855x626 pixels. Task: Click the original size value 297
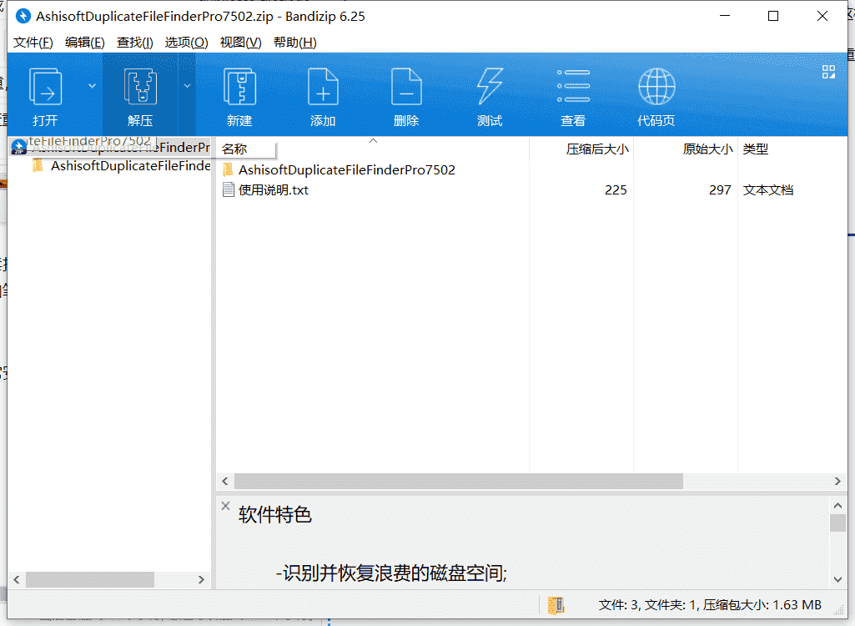coord(720,190)
